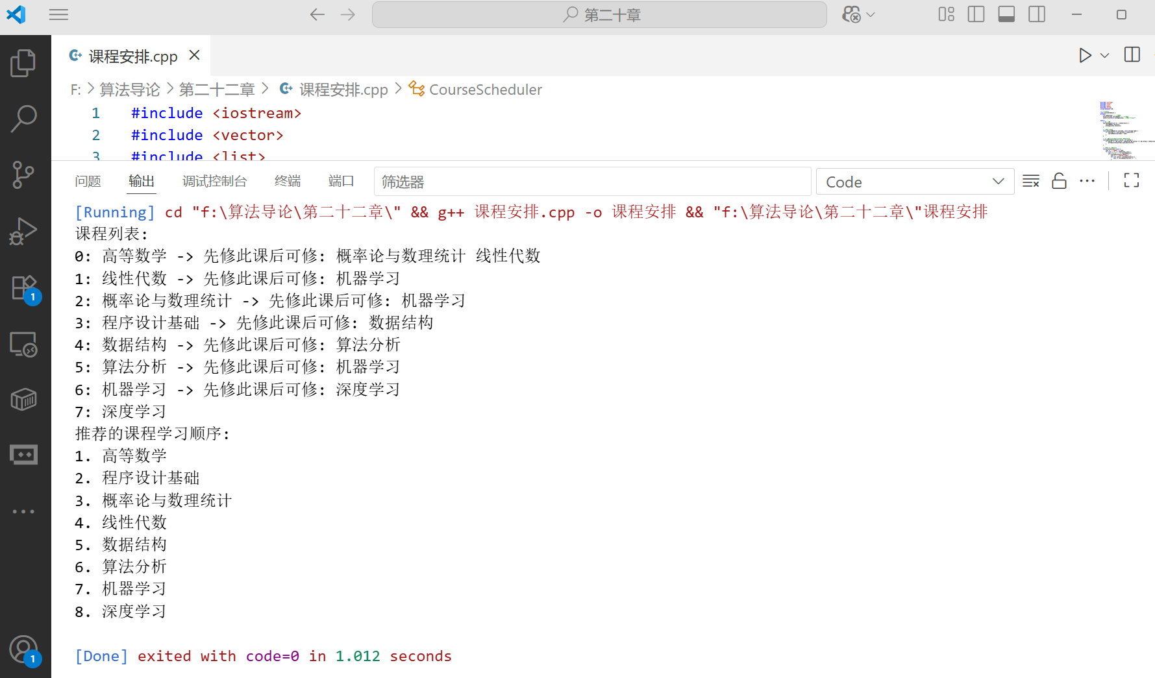
Task: Open the cube-shaped container view icon
Action: [23, 400]
